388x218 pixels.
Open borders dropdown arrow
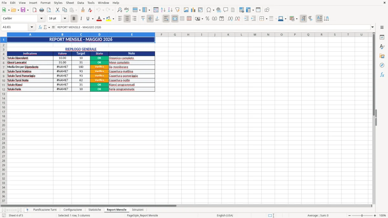(266, 19)
